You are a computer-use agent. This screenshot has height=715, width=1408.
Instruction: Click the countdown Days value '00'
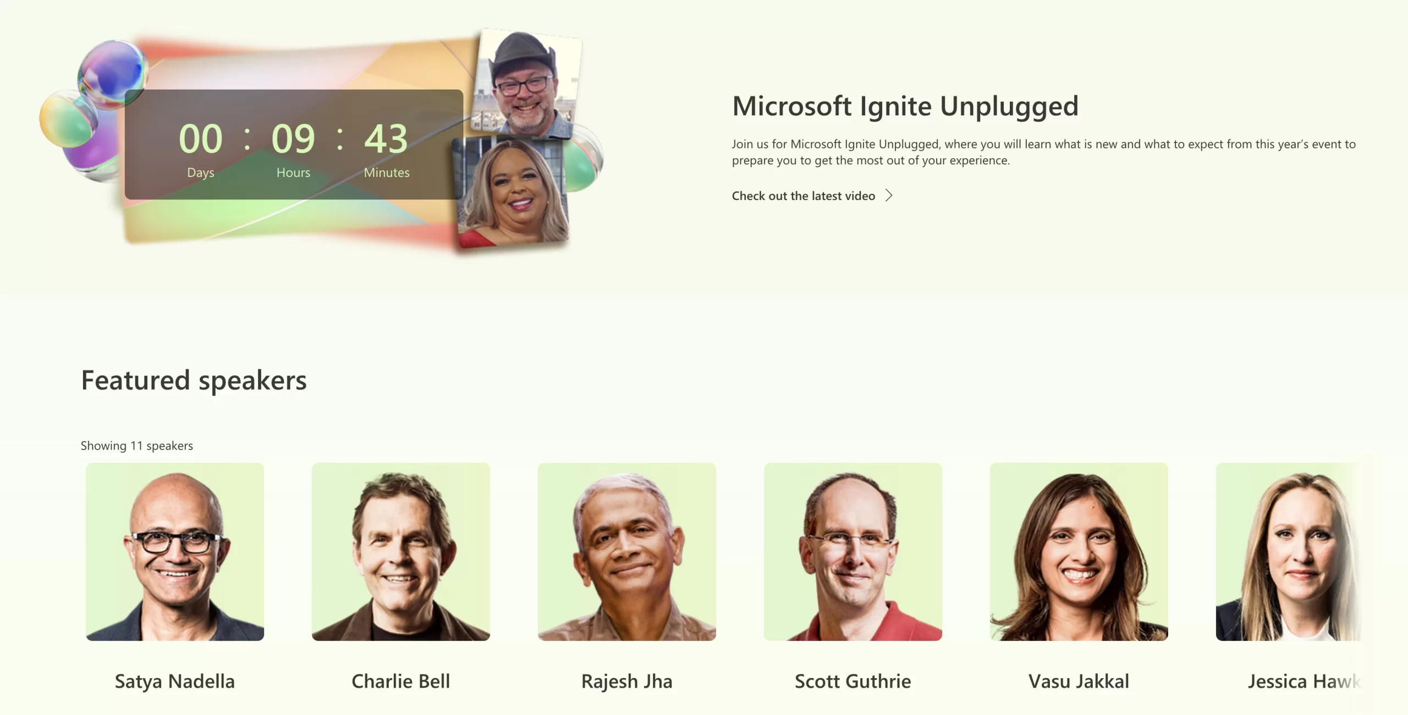201,138
